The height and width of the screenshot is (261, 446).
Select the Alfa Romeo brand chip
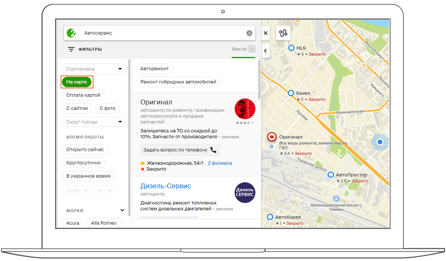[104, 223]
